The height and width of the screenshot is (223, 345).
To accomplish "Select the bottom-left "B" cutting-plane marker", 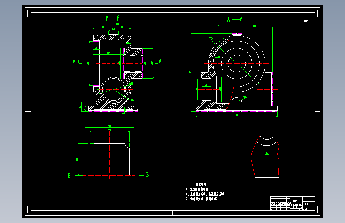I will (70, 176).
